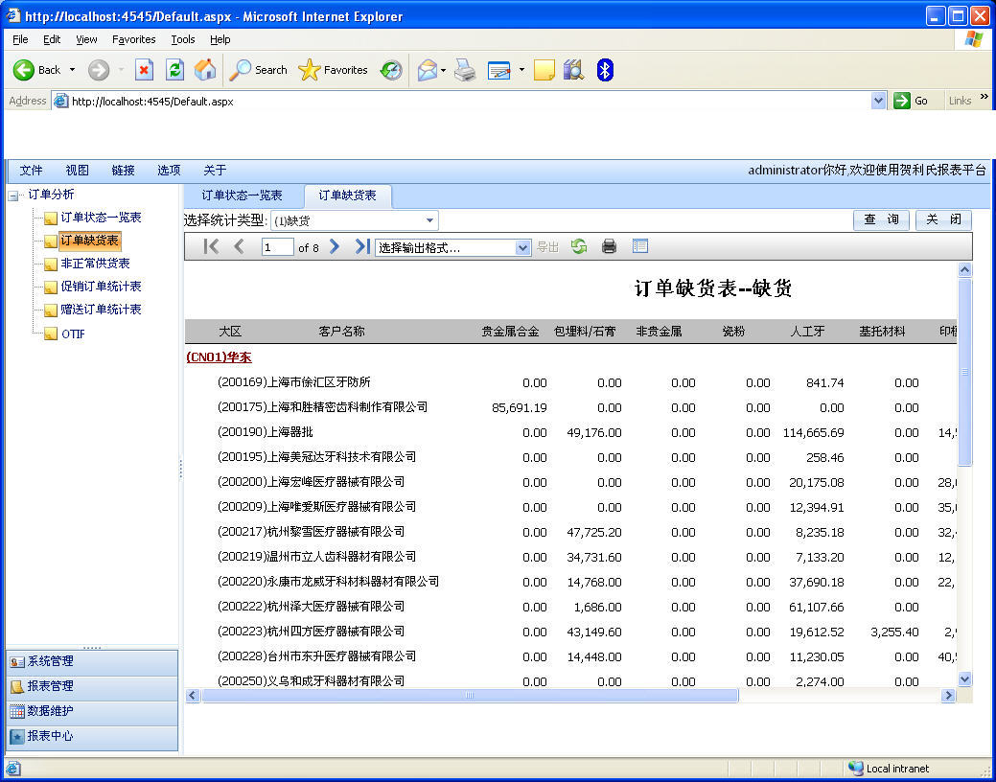Open the 报表中心 panel
This screenshot has width=996, height=782.
pos(92,736)
